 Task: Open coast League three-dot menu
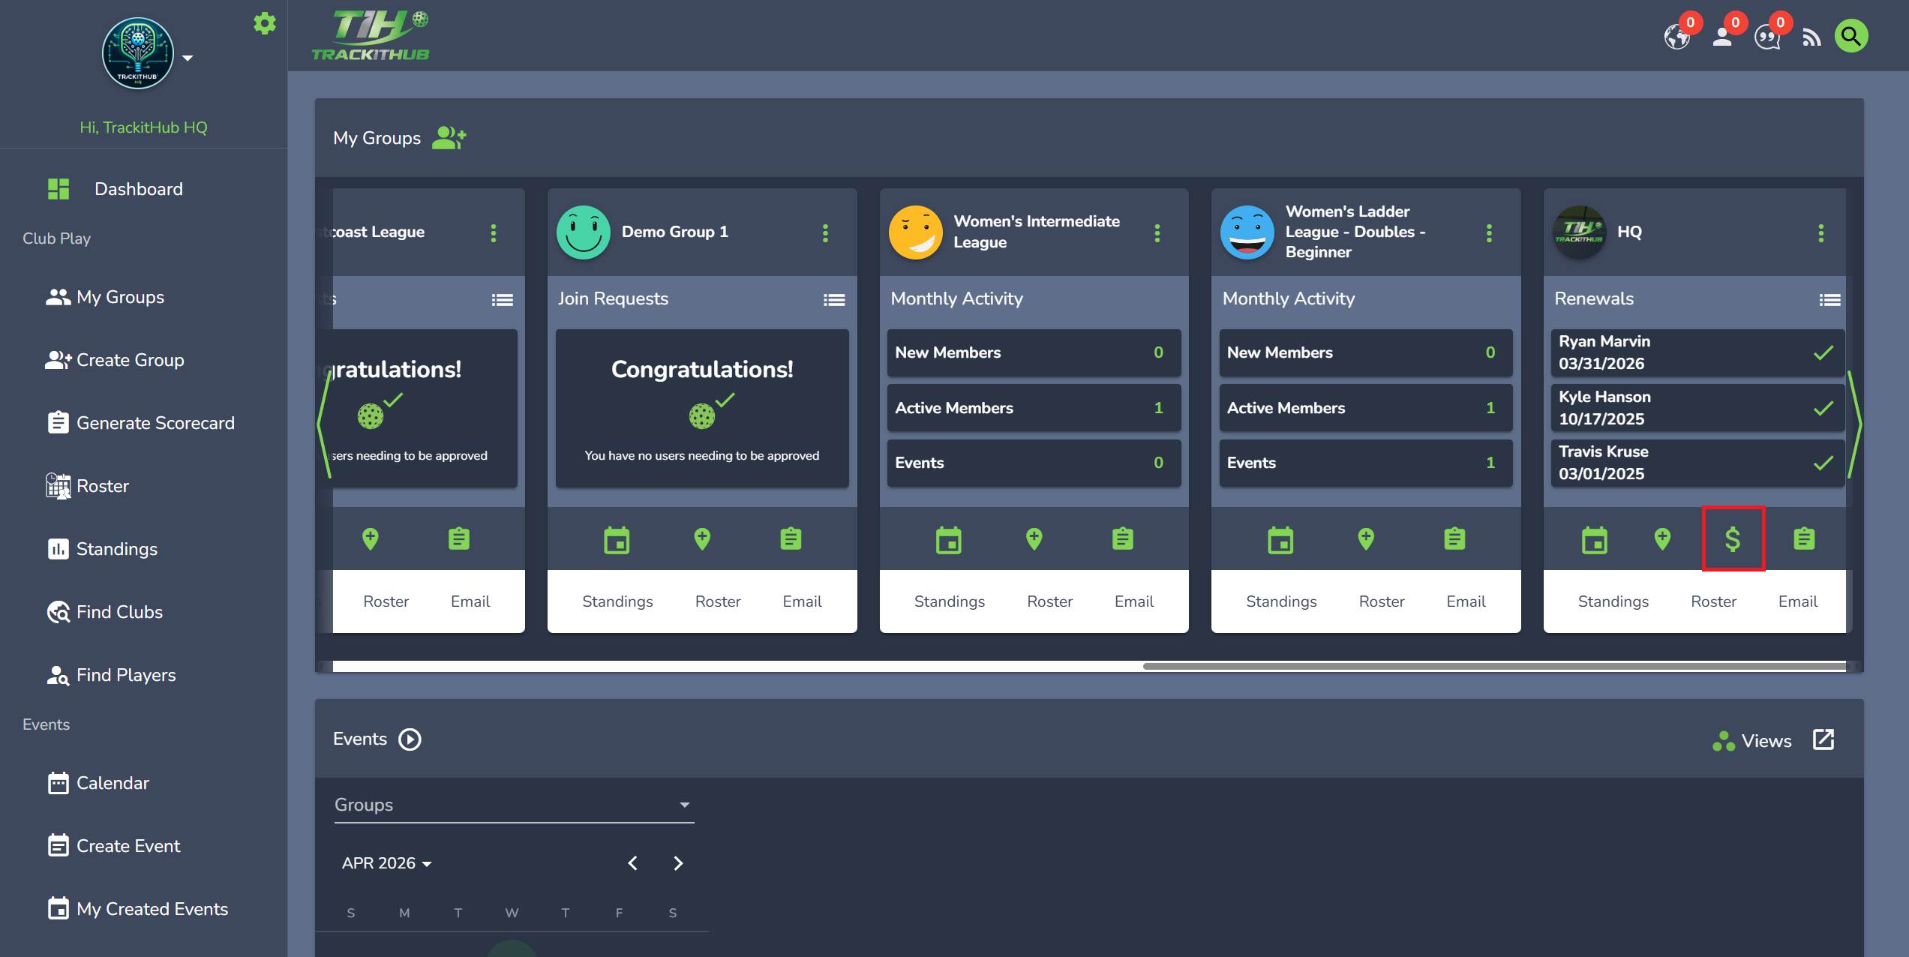click(493, 233)
